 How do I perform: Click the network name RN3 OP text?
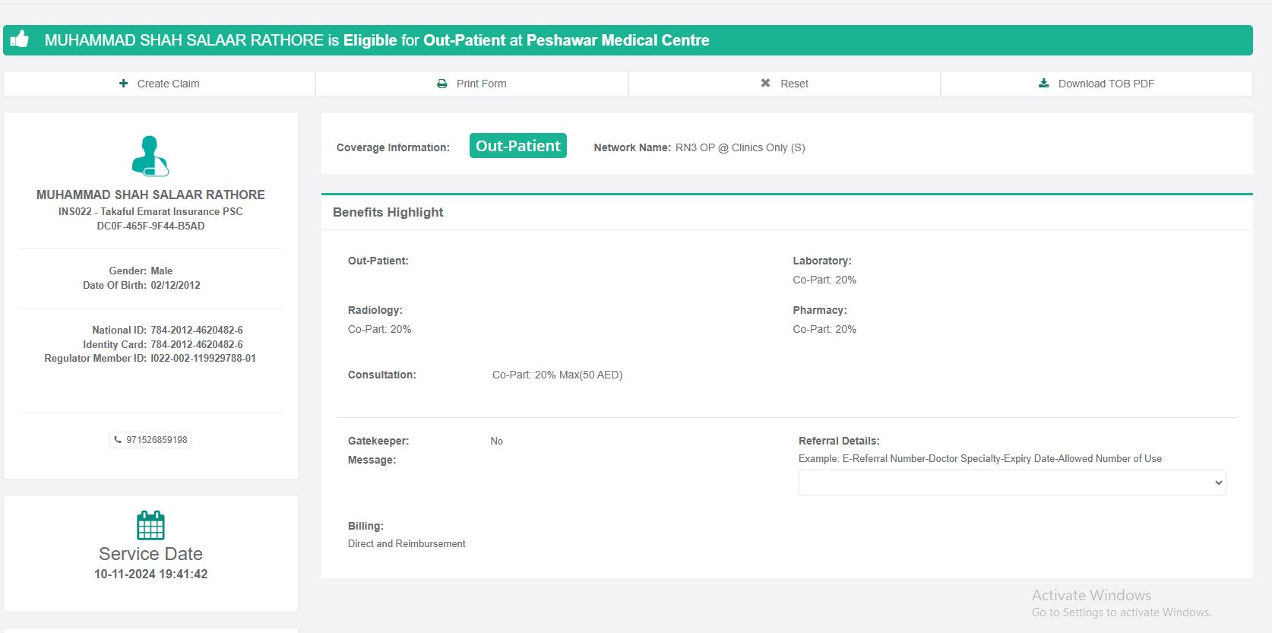tap(739, 147)
